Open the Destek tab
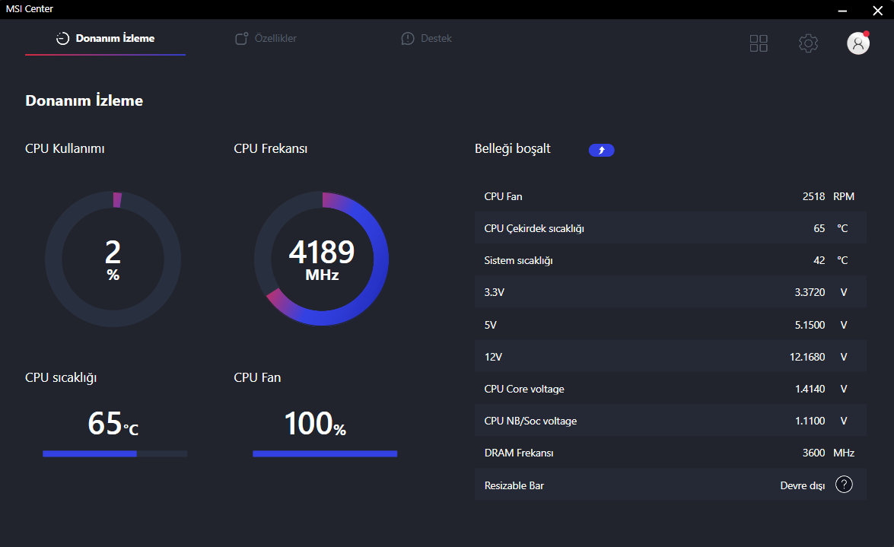This screenshot has height=547, width=894. click(427, 38)
